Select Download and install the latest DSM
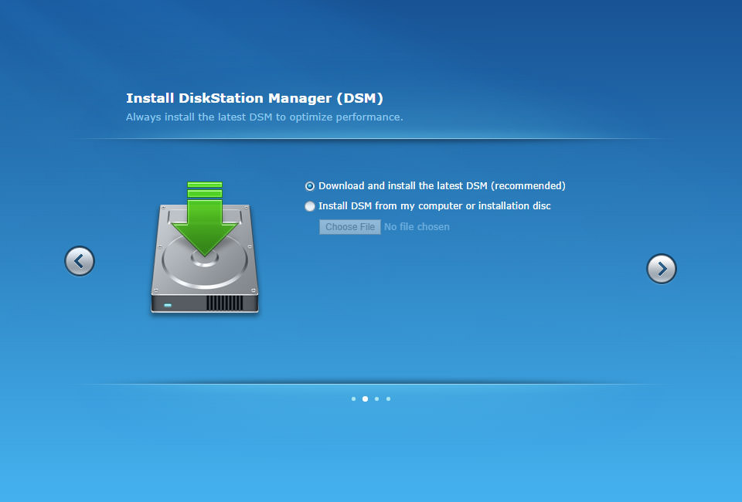Viewport: 742px width, 502px height. click(x=309, y=186)
